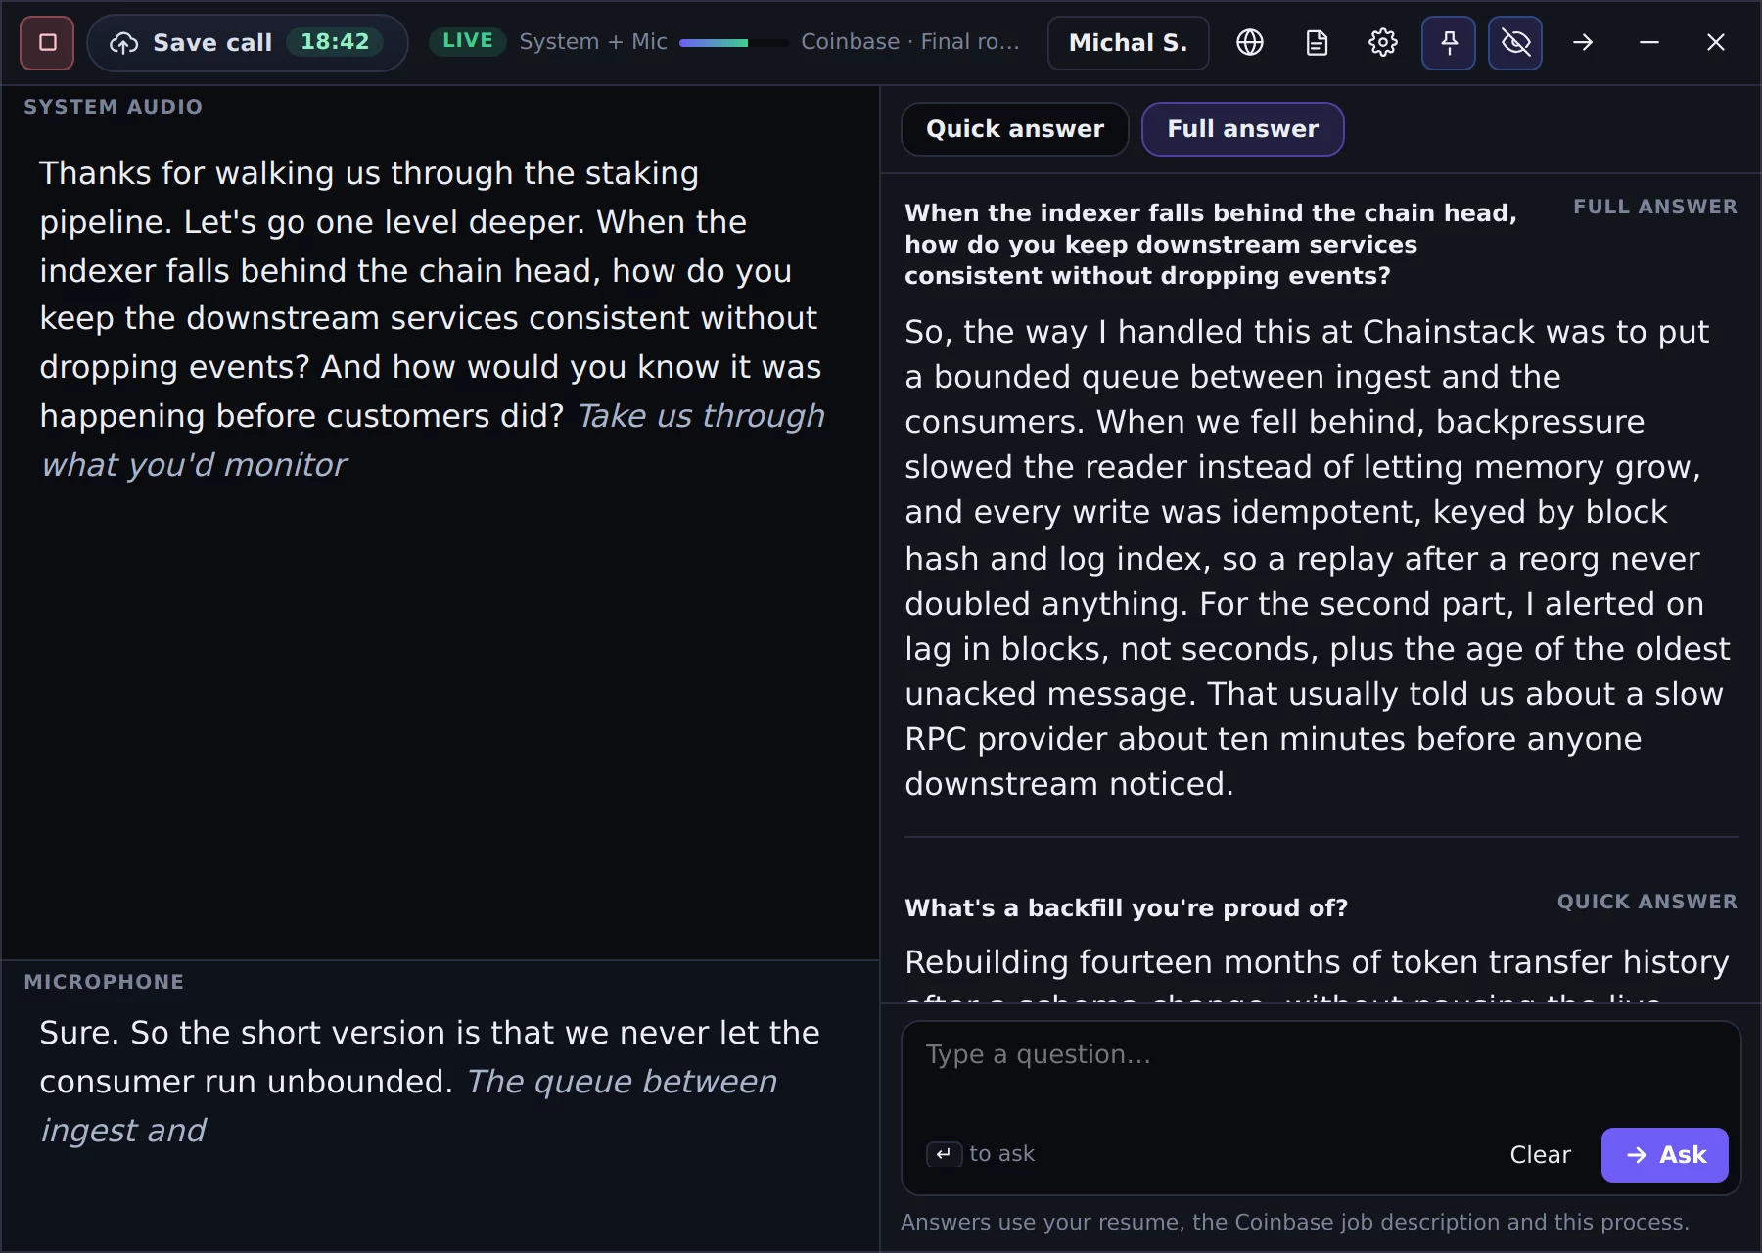The image size is (1762, 1253).
Task: Click the audio level meter bar
Action: tap(733, 43)
